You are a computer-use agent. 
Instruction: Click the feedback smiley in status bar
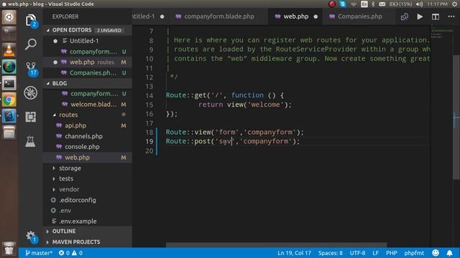(436, 253)
